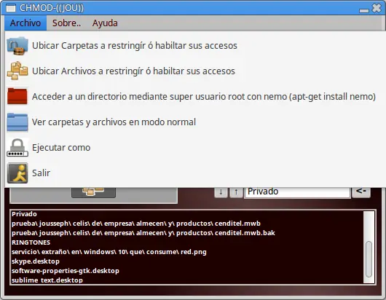Open the Archivo menu

coord(25,23)
